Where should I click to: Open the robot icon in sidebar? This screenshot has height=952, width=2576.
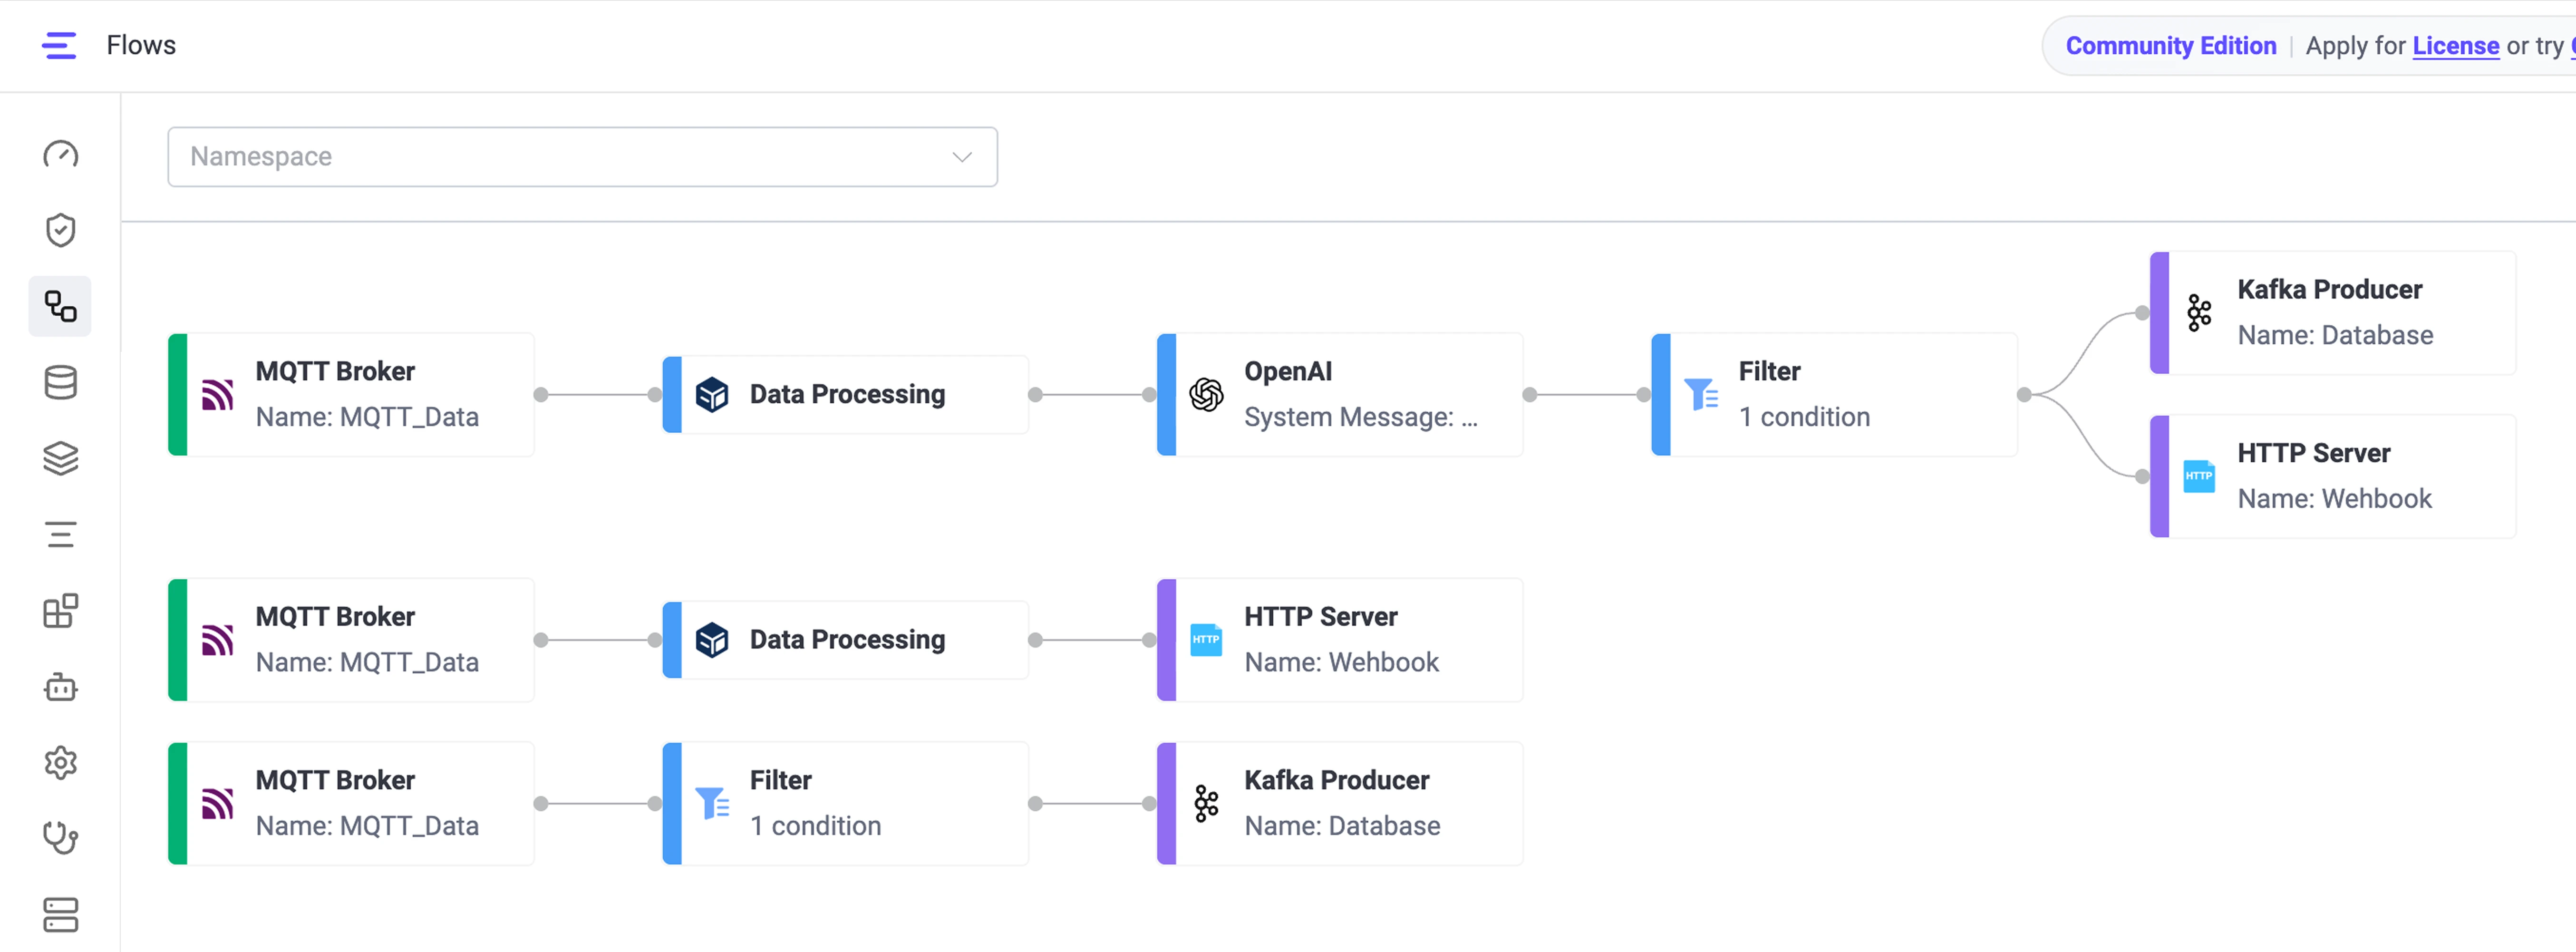pos(60,687)
